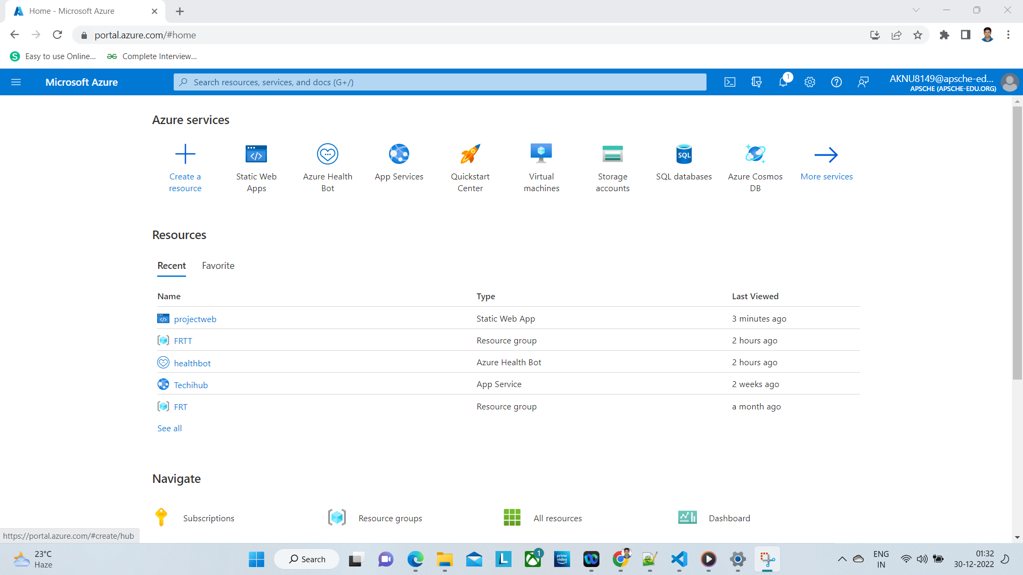Open the healthbot resource
The width and height of the screenshot is (1023, 575).
click(192, 363)
